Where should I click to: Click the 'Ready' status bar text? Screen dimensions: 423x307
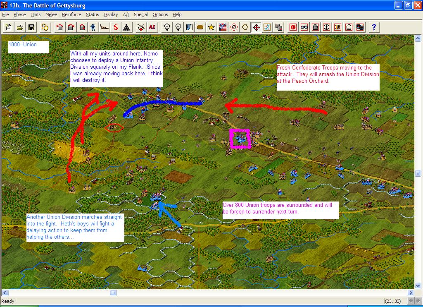click(x=8, y=301)
